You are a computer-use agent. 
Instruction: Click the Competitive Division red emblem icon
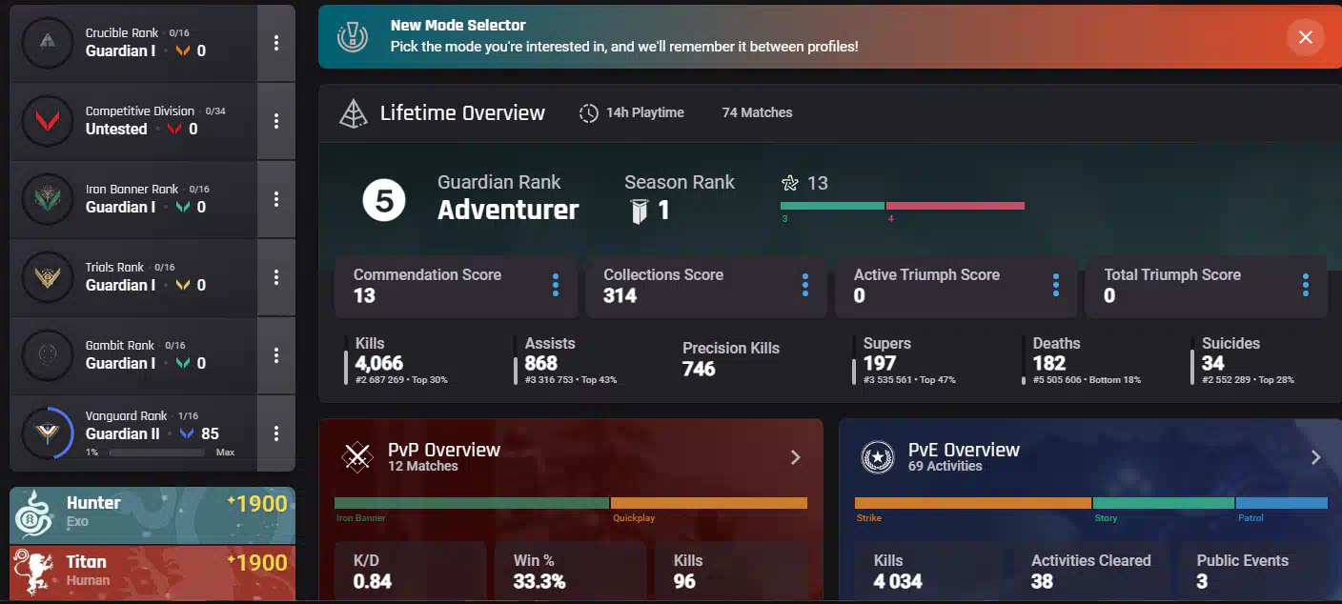coord(47,120)
